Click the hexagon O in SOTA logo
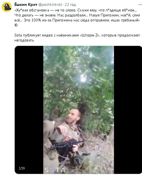Viewport: 142px width, 175px height. [x=52, y=170]
